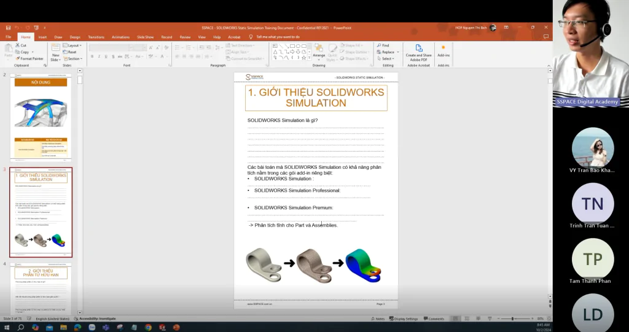Viewport: 629px width, 332px height.
Task: Choose the triangle shape
Action: [275, 52]
